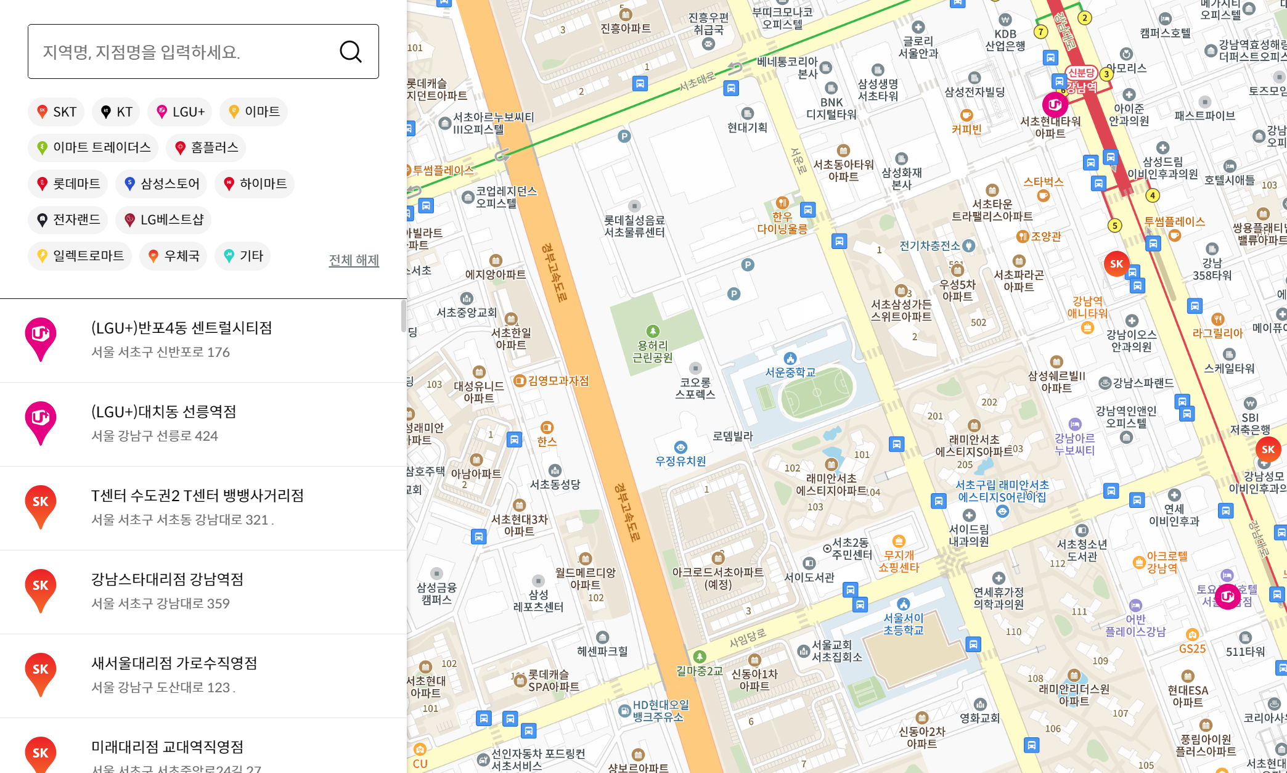Click the search magnifier icon
Image resolution: width=1287 pixels, height=773 pixels.
pos(350,52)
